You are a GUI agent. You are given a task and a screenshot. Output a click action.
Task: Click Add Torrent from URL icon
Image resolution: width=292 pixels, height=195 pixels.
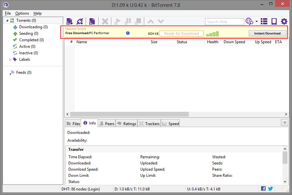tap(80, 21)
